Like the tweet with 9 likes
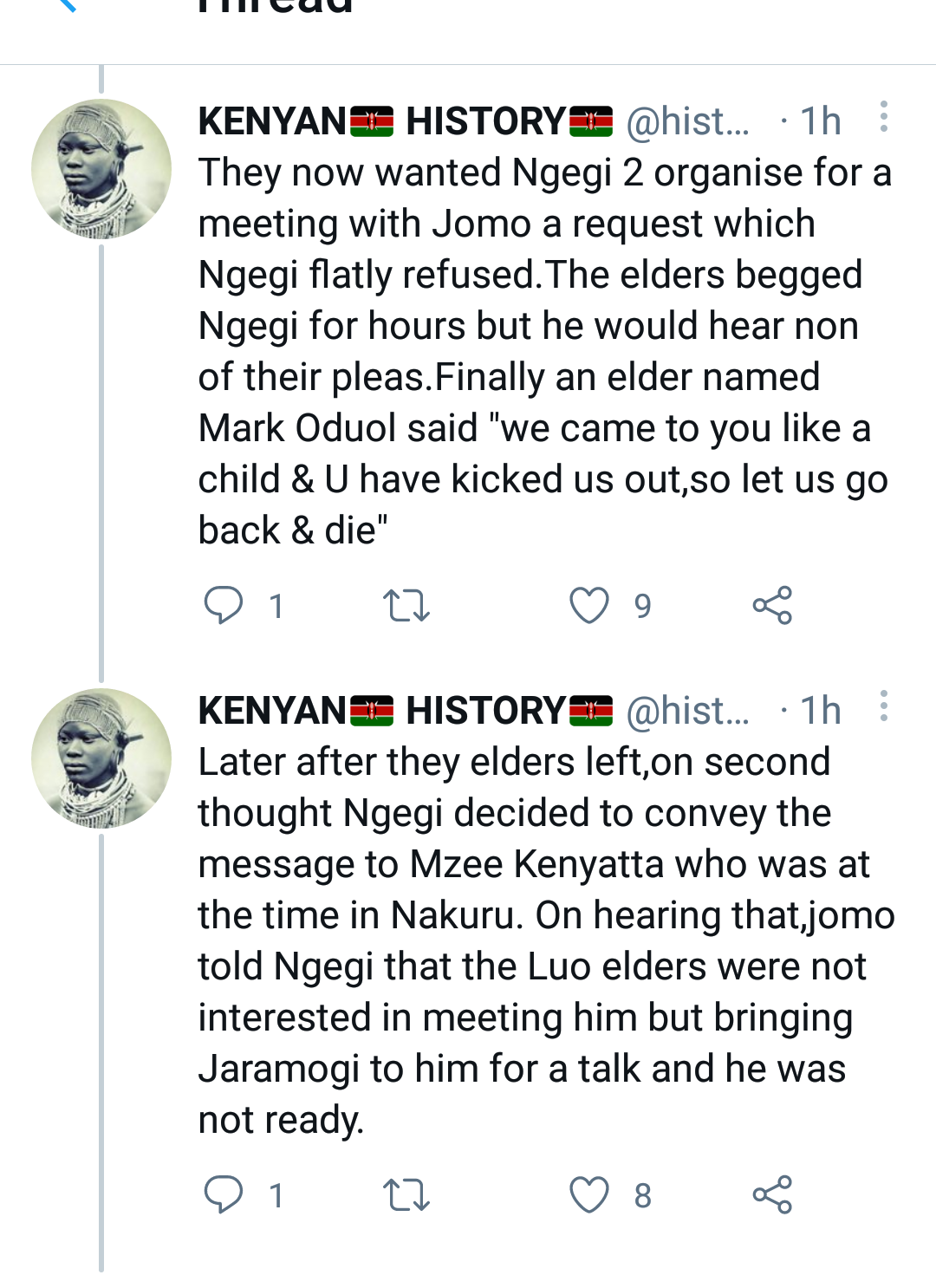This screenshot has height=1275, width=936. (589, 605)
